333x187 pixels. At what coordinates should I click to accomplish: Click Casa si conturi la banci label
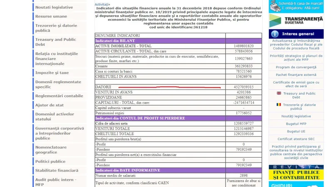click(x=114, y=71)
